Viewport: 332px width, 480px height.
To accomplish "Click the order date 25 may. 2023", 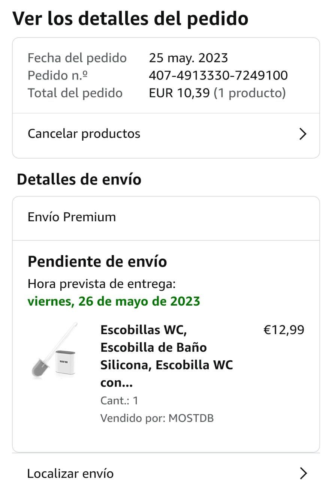I will (188, 58).
